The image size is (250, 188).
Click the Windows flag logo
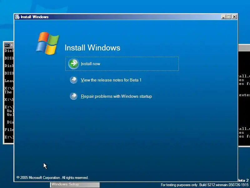(x=47, y=43)
